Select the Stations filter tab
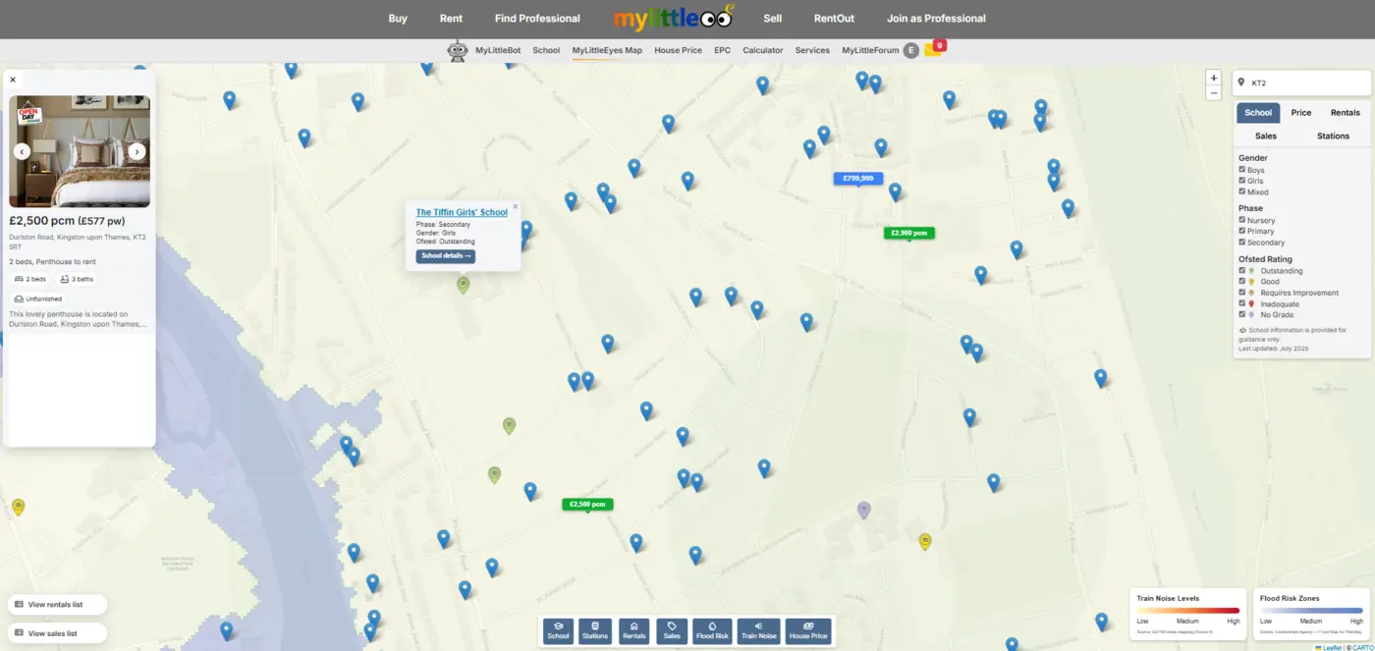 (1333, 136)
